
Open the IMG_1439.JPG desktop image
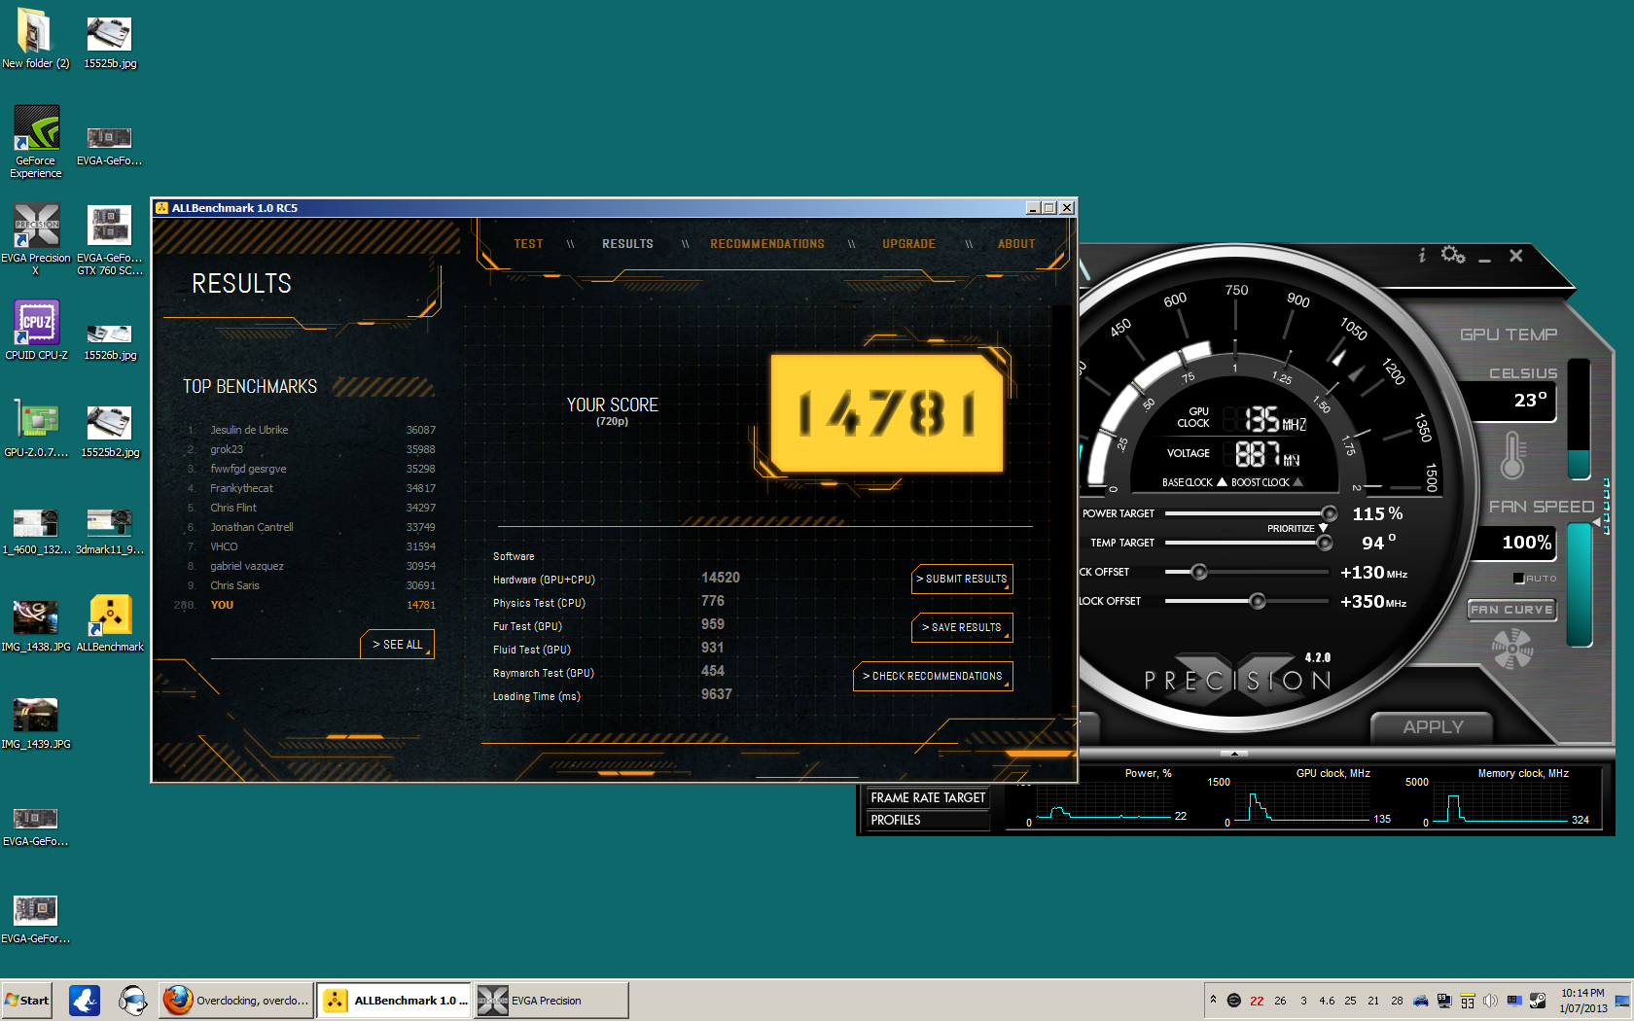36,722
